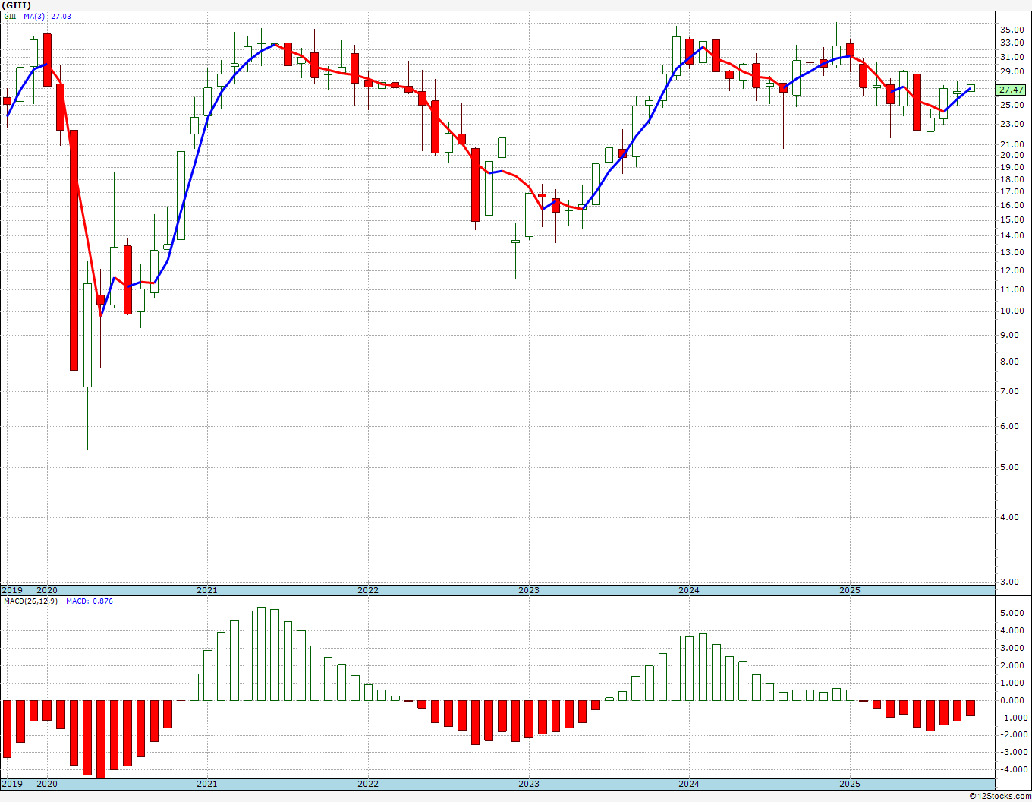Select the 2023 marker on MACD panel timeline
The image size is (1032, 802).
click(x=529, y=784)
